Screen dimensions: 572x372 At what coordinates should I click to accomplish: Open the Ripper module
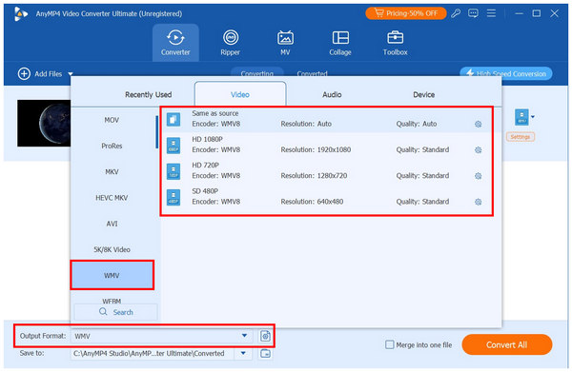click(x=230, y=43)
